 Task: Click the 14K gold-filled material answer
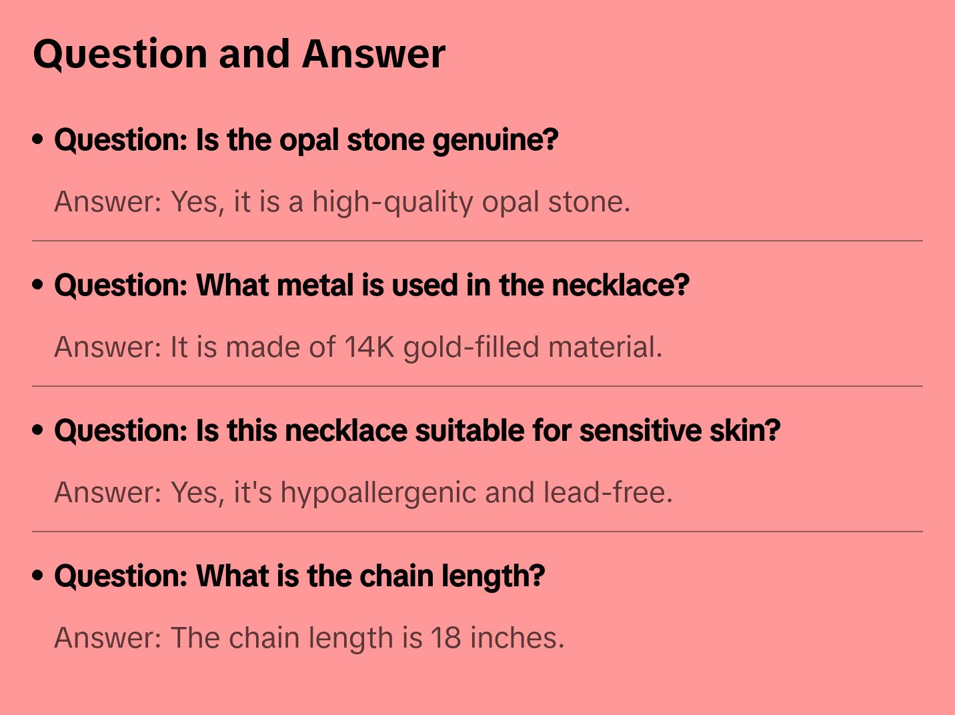pos(357,347)
